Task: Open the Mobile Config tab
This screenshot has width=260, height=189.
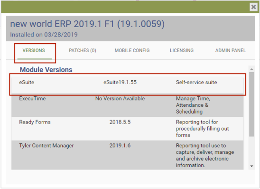Action: coord(132,50)
